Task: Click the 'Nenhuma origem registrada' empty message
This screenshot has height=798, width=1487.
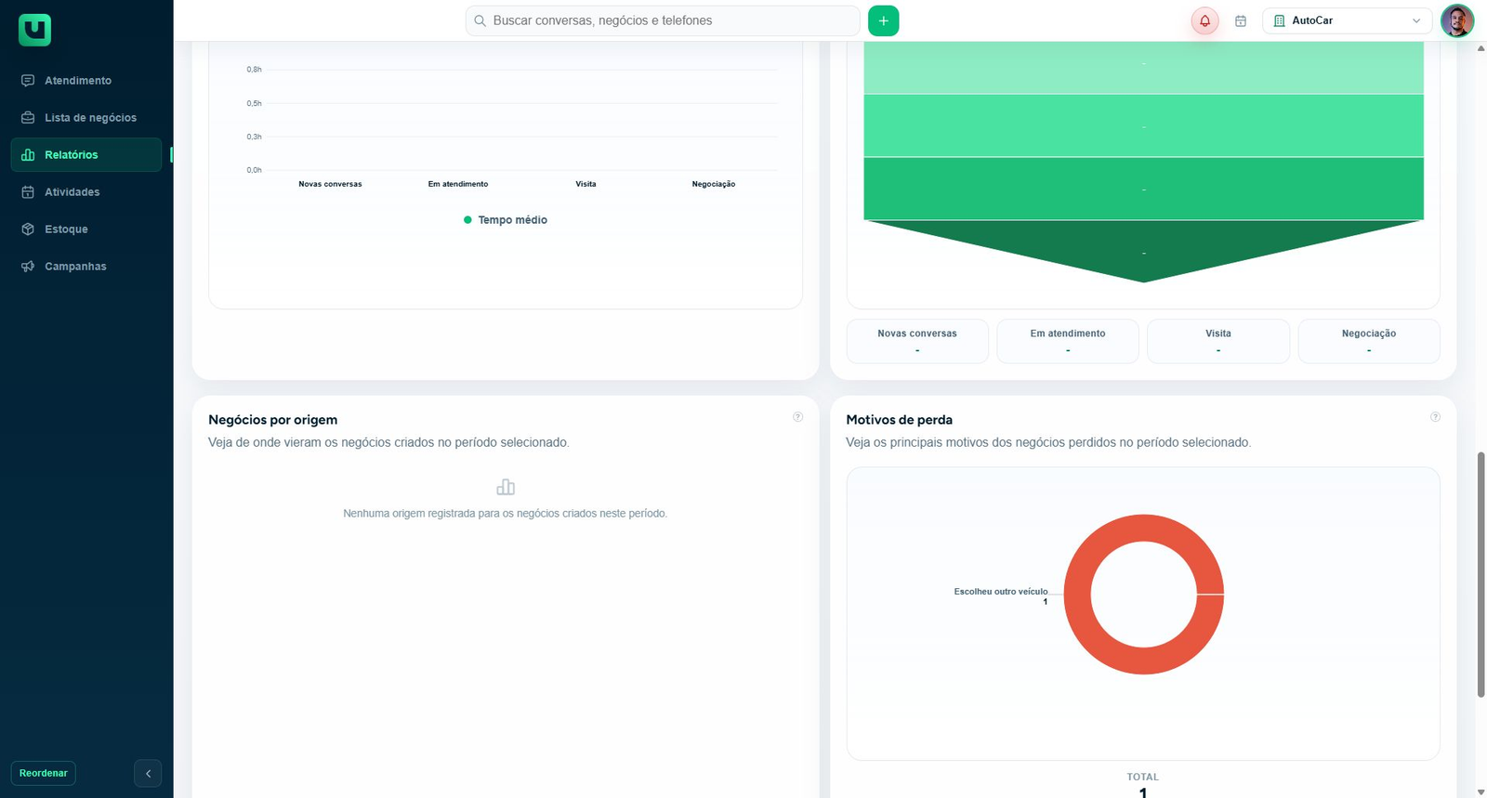Action: (x=506, y=513)
